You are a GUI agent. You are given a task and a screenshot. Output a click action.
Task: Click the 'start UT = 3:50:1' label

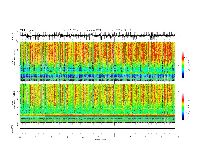coord(122,30)
